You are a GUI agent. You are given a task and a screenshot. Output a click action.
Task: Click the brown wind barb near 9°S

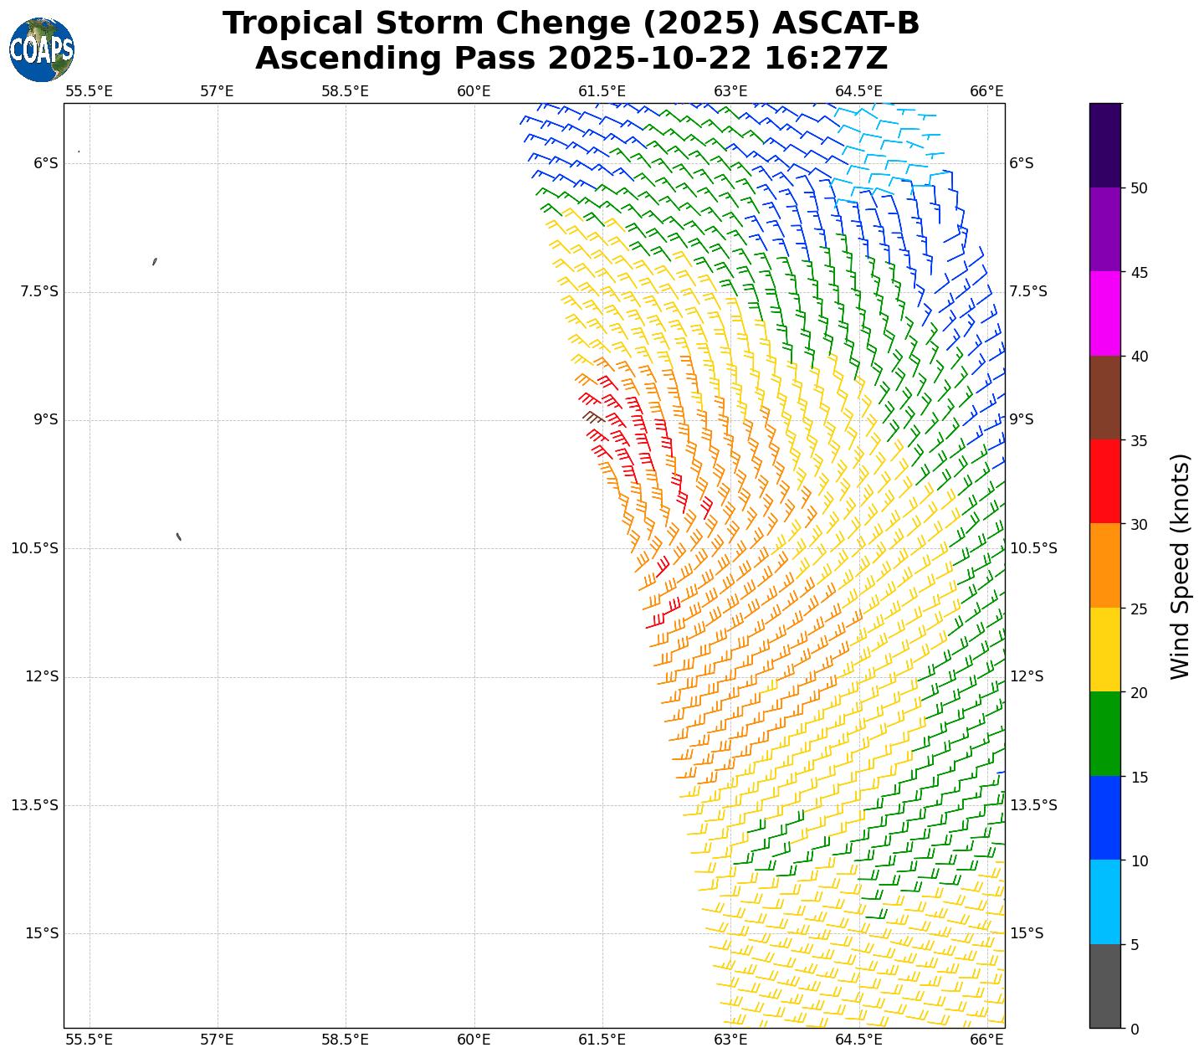tap(592, 416)
